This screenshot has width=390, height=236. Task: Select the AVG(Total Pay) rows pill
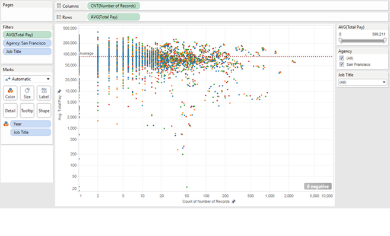tap(113, 17)
